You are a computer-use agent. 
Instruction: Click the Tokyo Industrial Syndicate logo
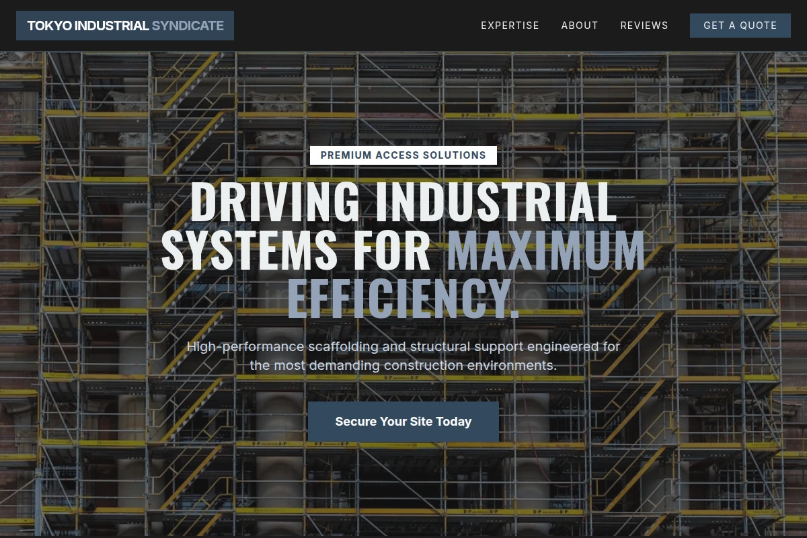(x=125, y=26)
